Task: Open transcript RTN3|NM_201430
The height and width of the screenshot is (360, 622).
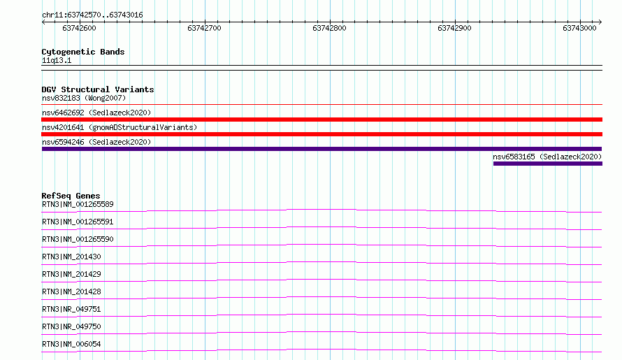Action: tap(71, 257)
